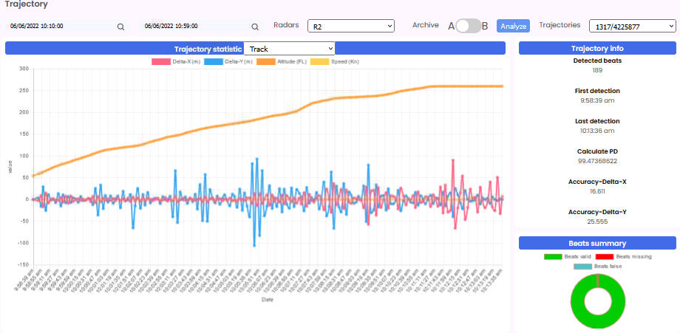Screen dimensions: 680x333
Task: Toggle the Archive A/B switch
Action: tap(467, 26)
